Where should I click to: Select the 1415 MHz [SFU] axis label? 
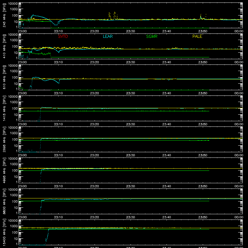(x=4, y=108)
